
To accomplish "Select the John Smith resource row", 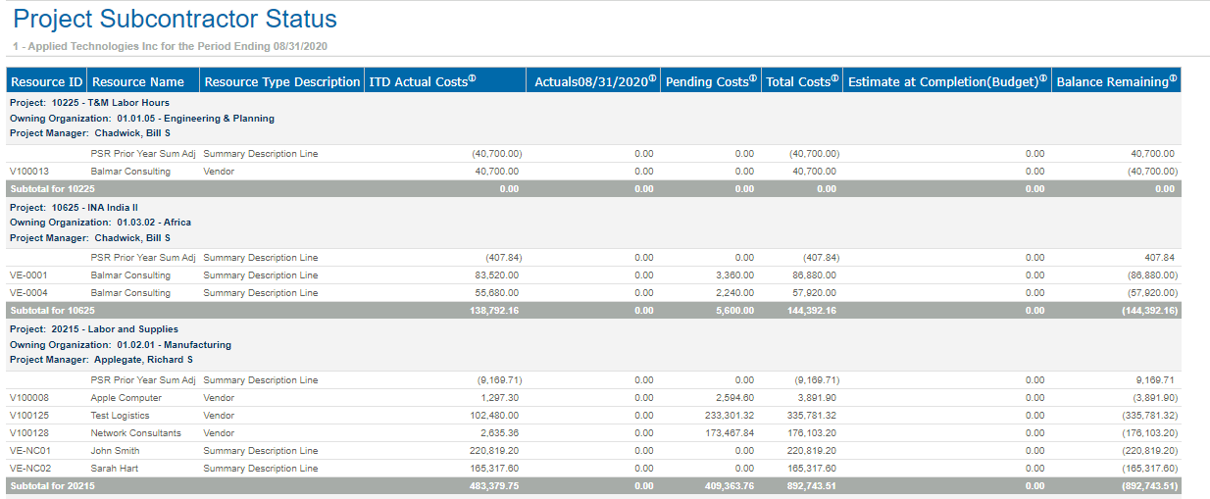I will [x=116, y=451].
